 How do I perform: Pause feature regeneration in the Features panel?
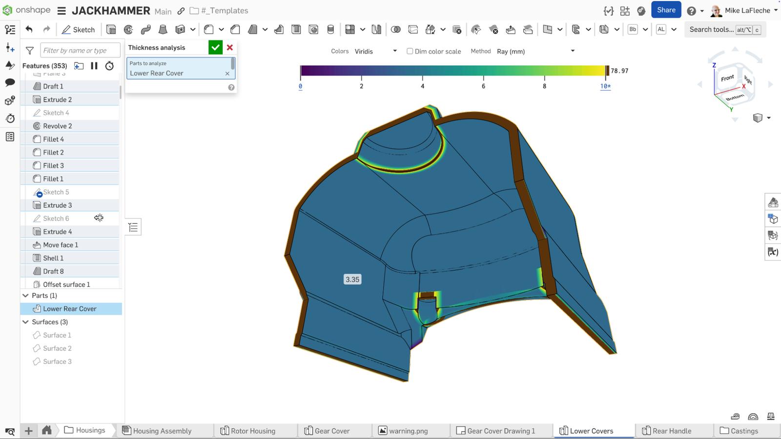point(94,65)
